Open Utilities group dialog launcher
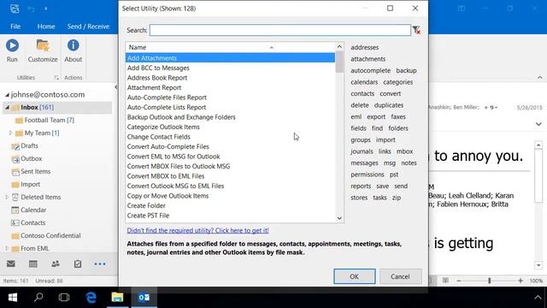Viewport: 547px width, 308px height. pos(56,78)
